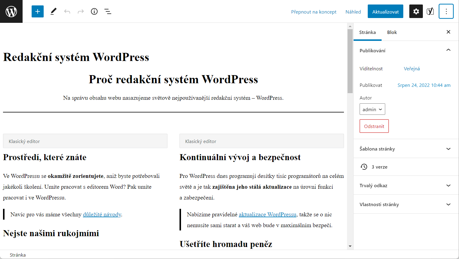Click the aktualizace WordPressu link

pyautogui.click(x=267, y=215)
